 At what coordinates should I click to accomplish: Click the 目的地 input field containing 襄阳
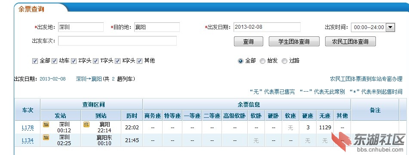tap(157, 27)
